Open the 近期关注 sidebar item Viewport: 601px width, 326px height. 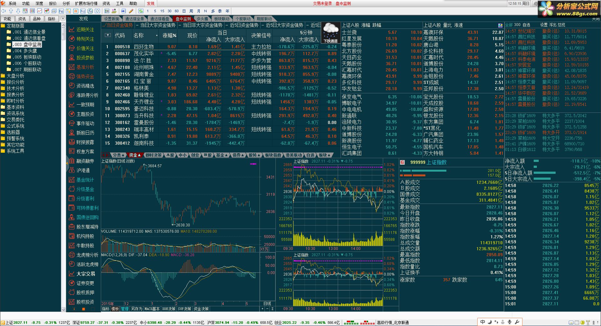point(81,29)
